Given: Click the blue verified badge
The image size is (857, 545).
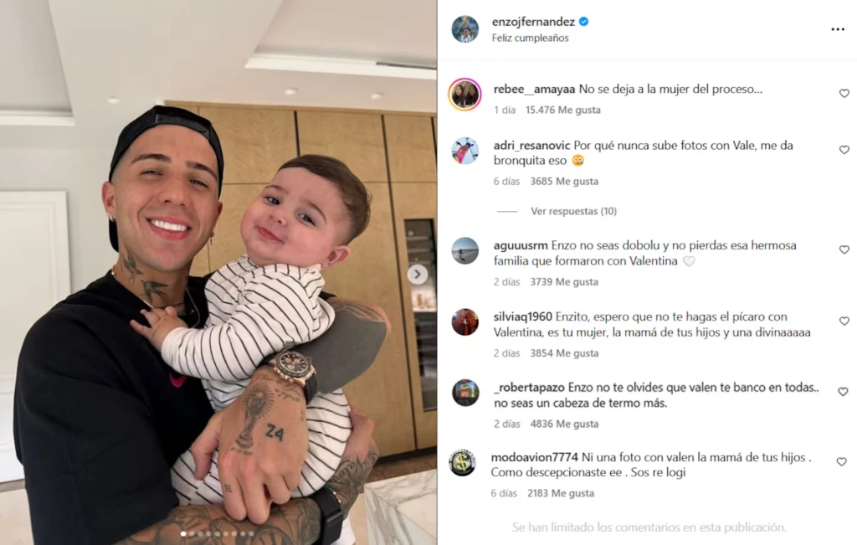Looking at the screenshot, I should pyautogui.click(x=583, y=22).
